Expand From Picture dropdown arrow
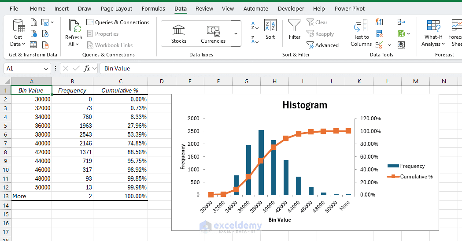 point(52,22)
